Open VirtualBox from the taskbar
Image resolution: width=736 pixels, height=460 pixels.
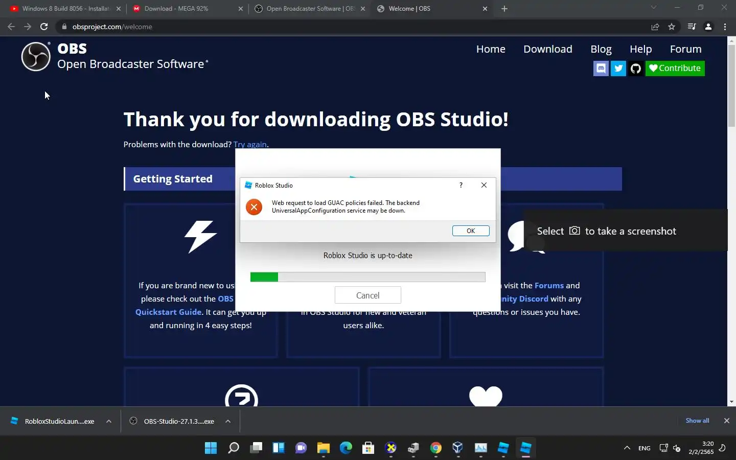click(x=458, y=448)
